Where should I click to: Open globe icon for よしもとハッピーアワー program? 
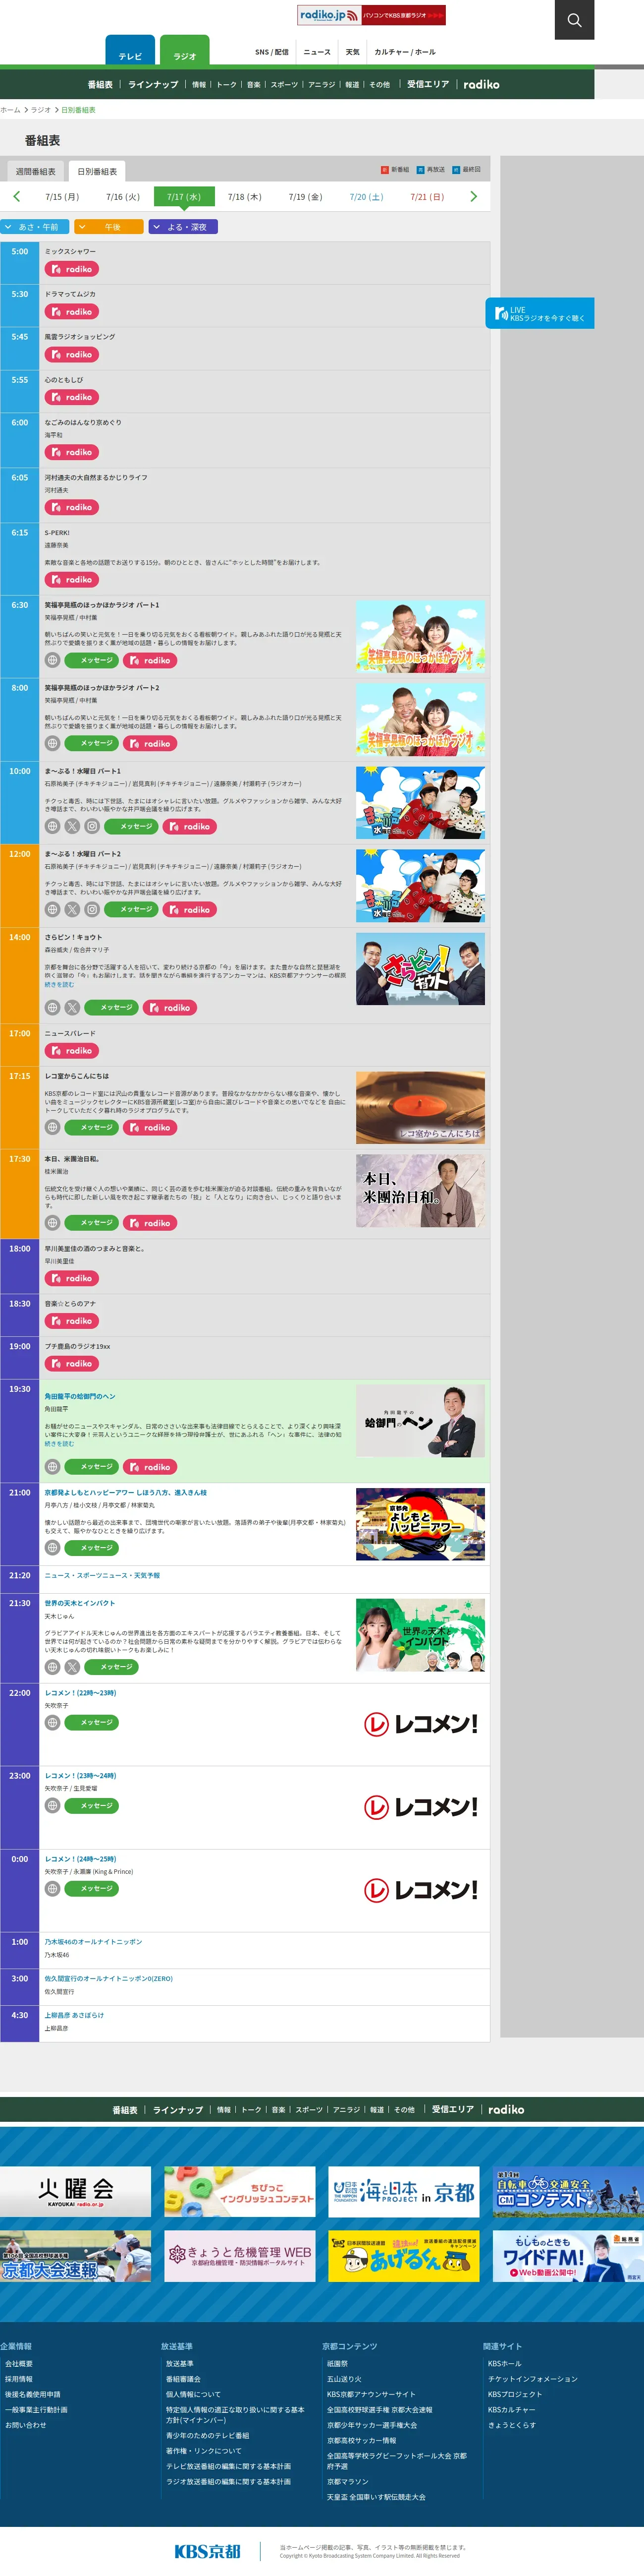(x=52, y=1547)
